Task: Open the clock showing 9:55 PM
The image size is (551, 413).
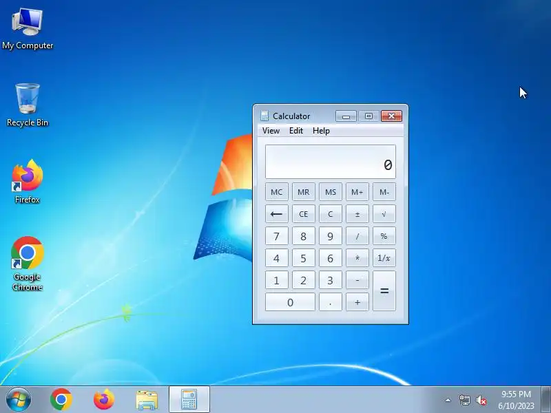Action: pos(516,400)
